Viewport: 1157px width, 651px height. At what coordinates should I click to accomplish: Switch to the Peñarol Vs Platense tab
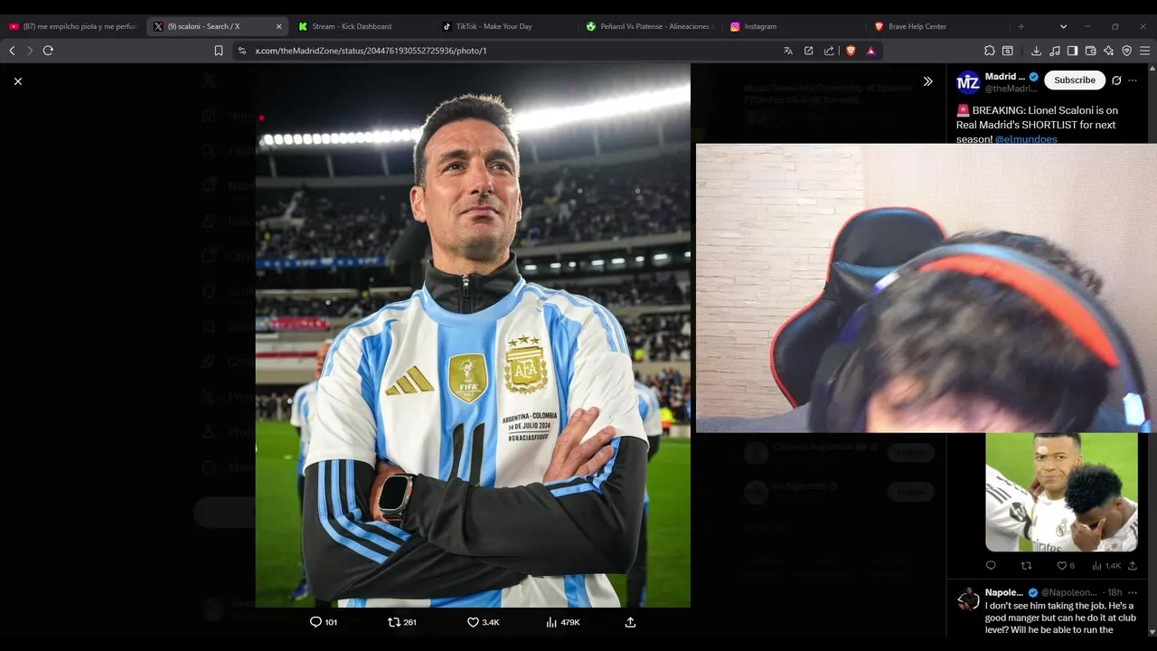point(649,26)
